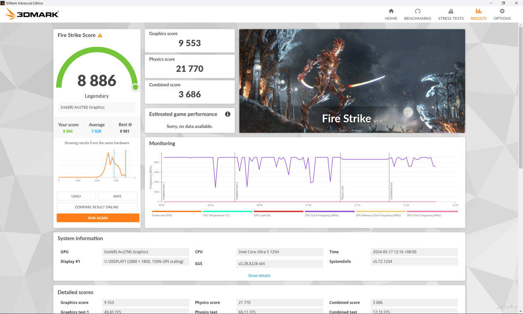This screenshot has width=523, height=314.
Task: Select the STRESS TESTS tab label
Action: 451,18
